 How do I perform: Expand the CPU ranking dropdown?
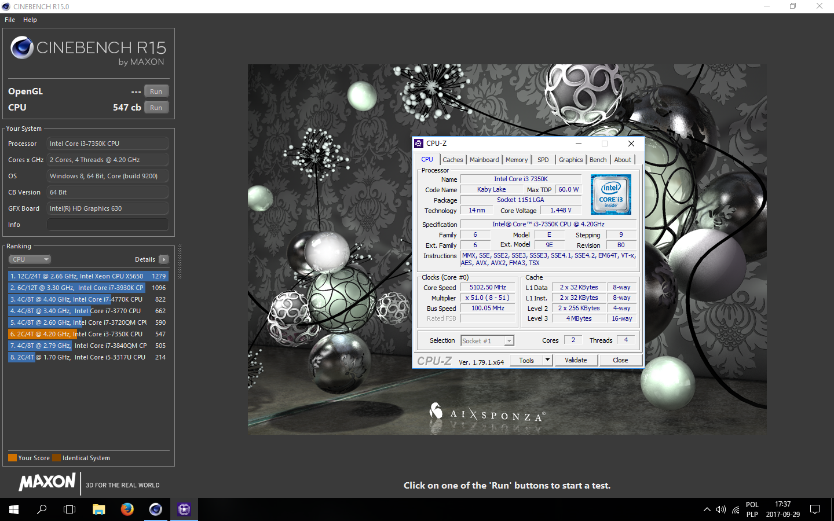[30, 259]
